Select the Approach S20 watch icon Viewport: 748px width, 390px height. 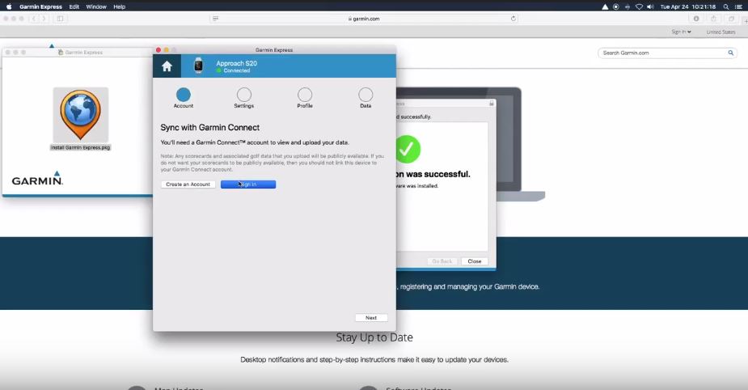pos(198,66)
